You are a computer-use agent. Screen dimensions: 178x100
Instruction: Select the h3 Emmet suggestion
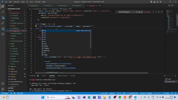click(x=45, y=35)
